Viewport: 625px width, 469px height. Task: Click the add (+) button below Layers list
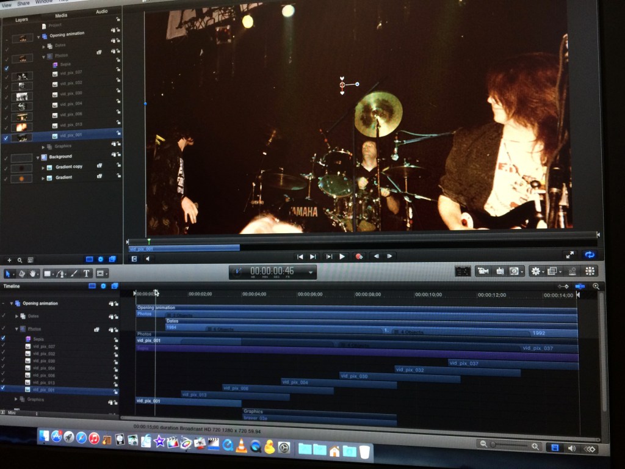[9, 260]
